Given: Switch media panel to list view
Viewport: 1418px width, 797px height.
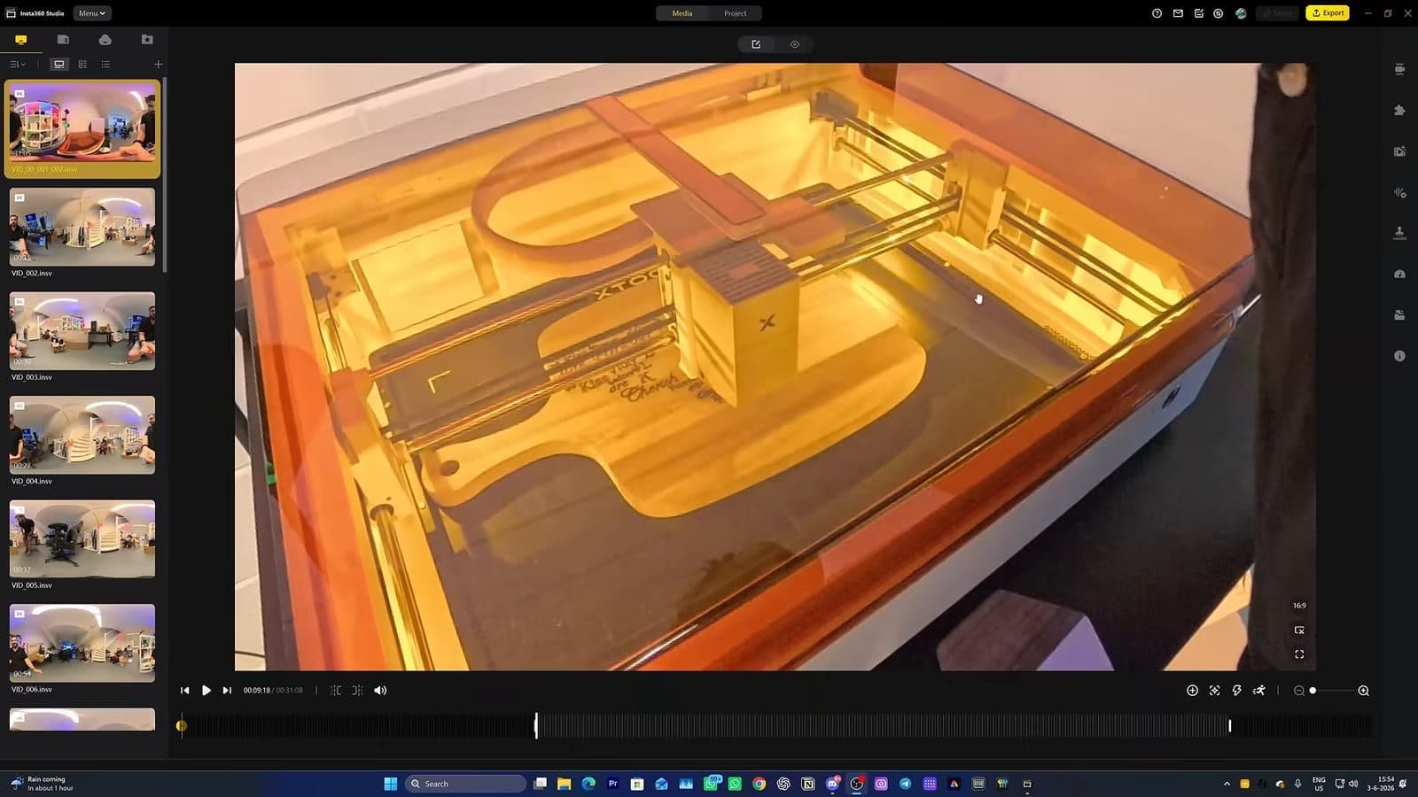Looking at the screenshot, I should 105,65.
